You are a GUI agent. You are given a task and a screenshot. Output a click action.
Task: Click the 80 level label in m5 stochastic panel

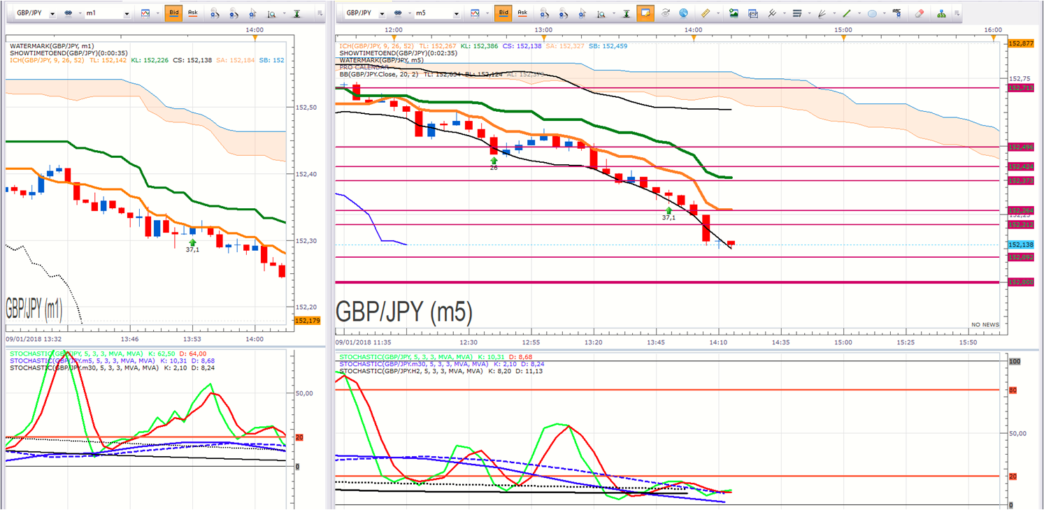pyautogui.click(x=1013, y=390)
